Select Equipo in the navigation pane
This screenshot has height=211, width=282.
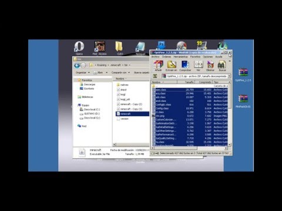pos(83,105)
